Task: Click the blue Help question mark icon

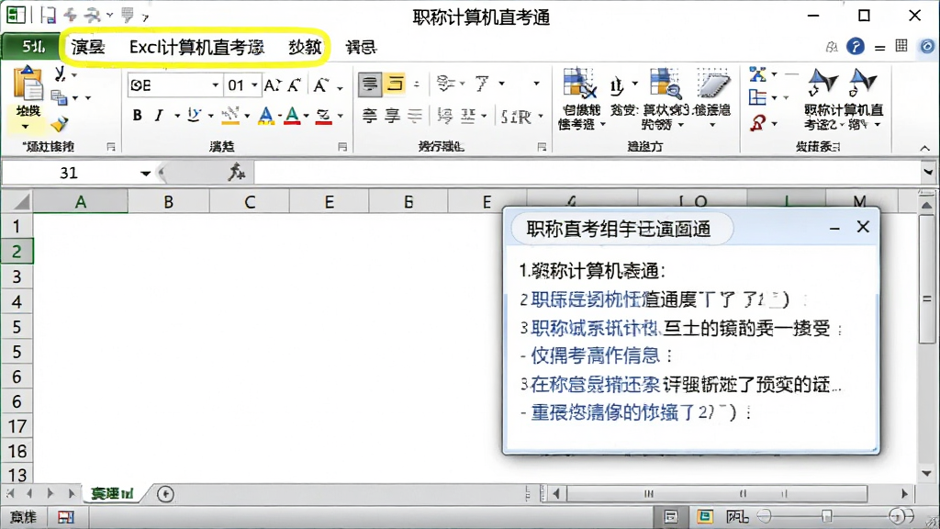Action: [x=856, y=46]
